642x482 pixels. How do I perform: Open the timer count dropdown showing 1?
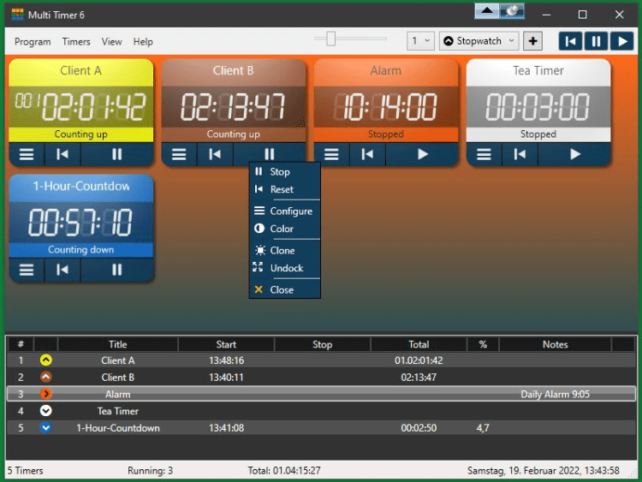[x=420, y=41]
